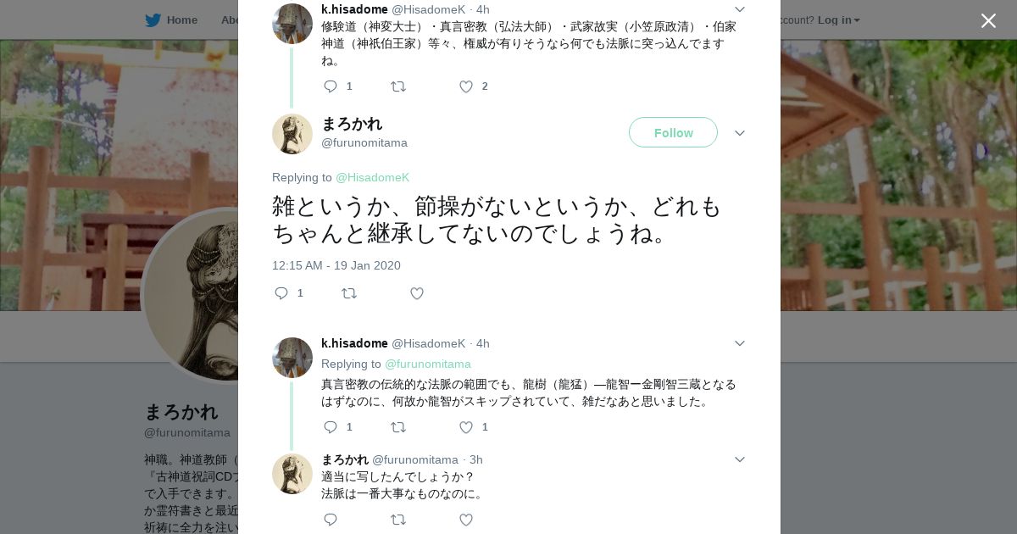The width and height of the screenshot is (1017, 534).
Task: Click まろかれ's avatar in main tweet
Action: (292, 134)
